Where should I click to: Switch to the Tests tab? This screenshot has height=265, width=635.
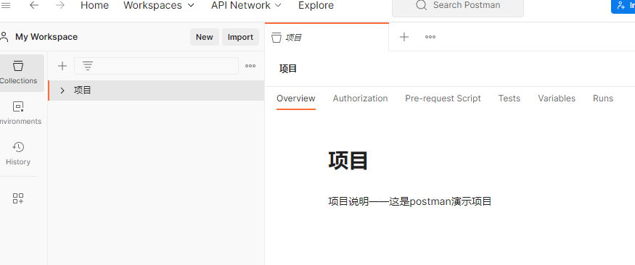[x=509, y=98]
